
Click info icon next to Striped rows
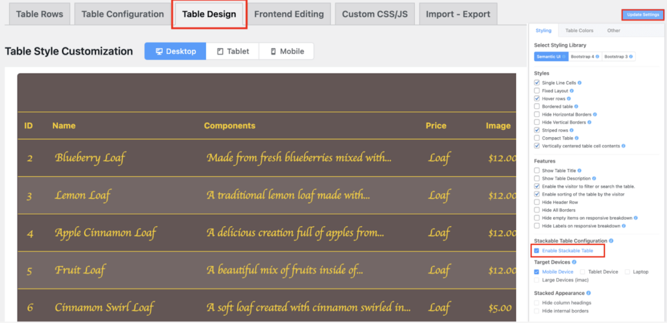pyautogui.click(x=572, y=130)
